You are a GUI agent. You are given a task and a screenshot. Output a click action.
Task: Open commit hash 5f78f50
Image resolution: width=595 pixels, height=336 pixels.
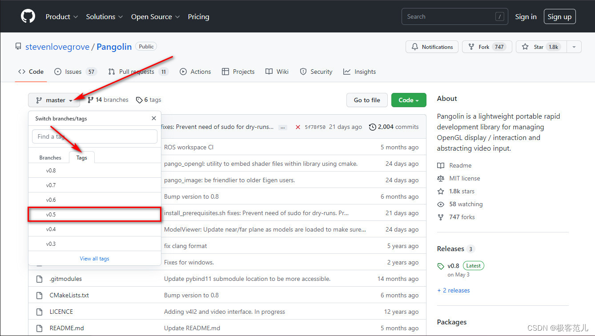(315, 127)
